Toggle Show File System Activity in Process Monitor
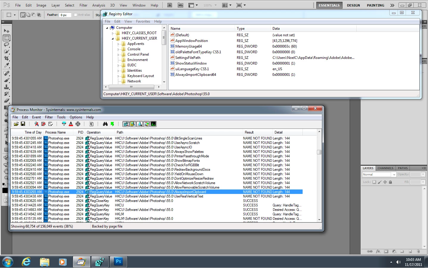428x268 pixels. pyautogui.click(x=133, y=124)
